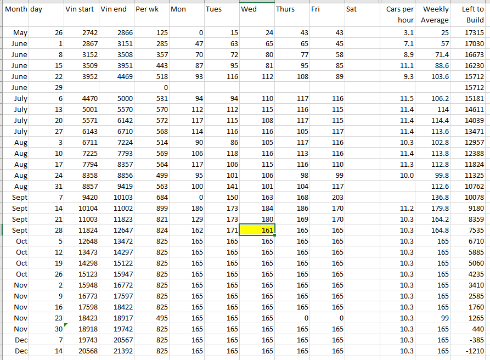Screen dimensions: 490x360
Task: Click the 'Left to Build' header cell
Action: (x=470, y=15)
